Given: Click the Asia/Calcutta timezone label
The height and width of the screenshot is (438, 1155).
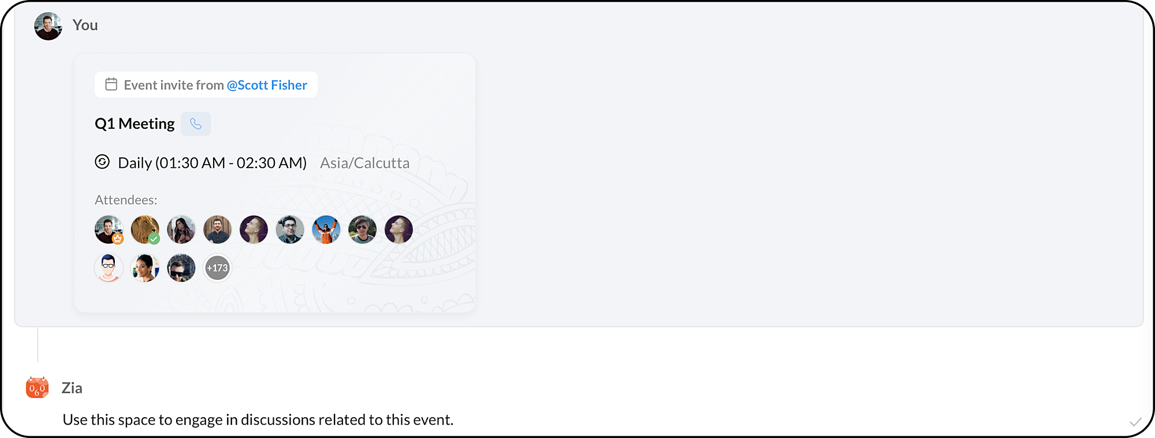Looking at the screenshot, I should [x=365, y=163].
